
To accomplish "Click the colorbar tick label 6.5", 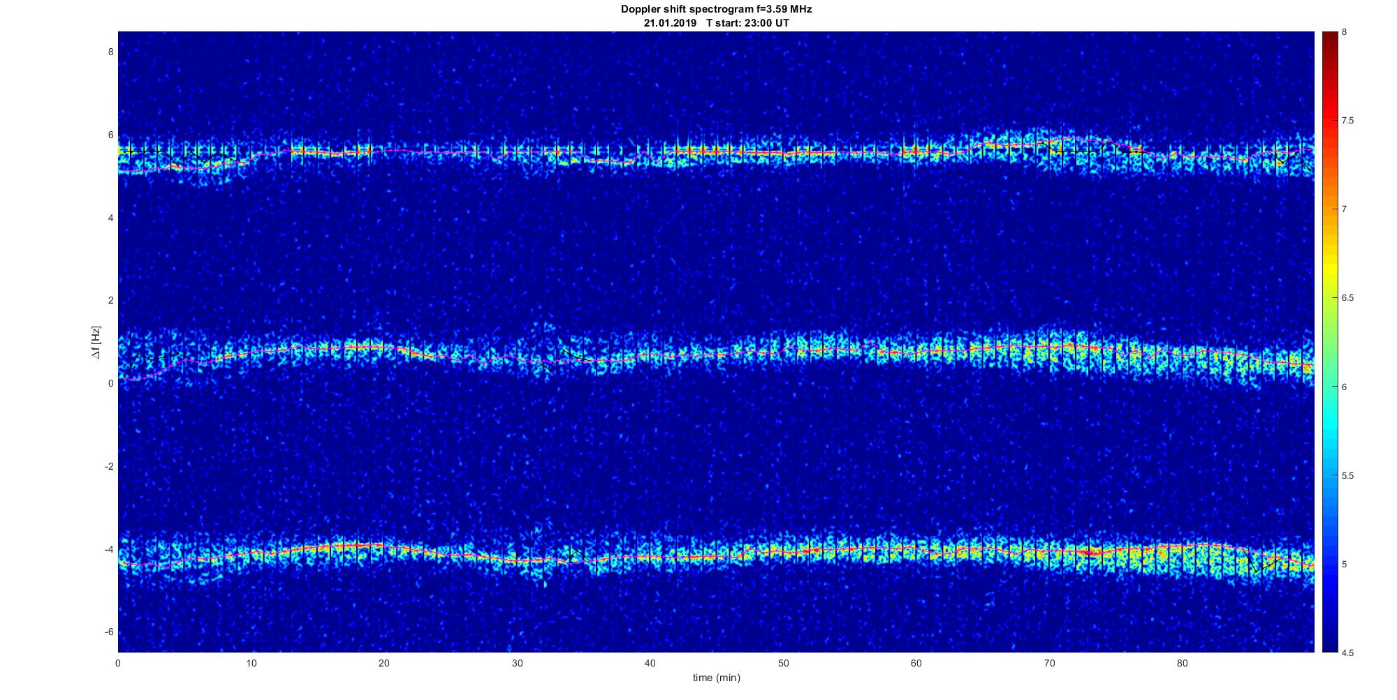I will [x=1348, y=298].
